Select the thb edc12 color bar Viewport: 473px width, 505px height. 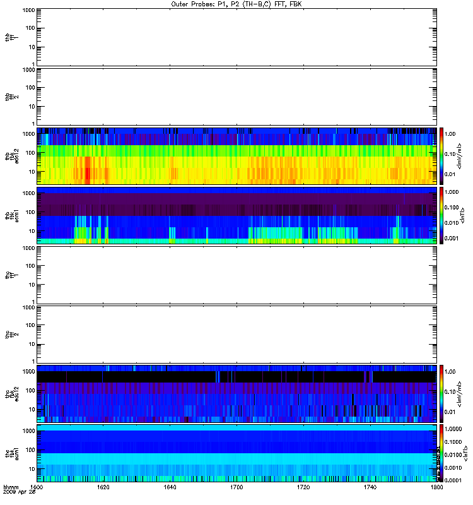[441, 156]
